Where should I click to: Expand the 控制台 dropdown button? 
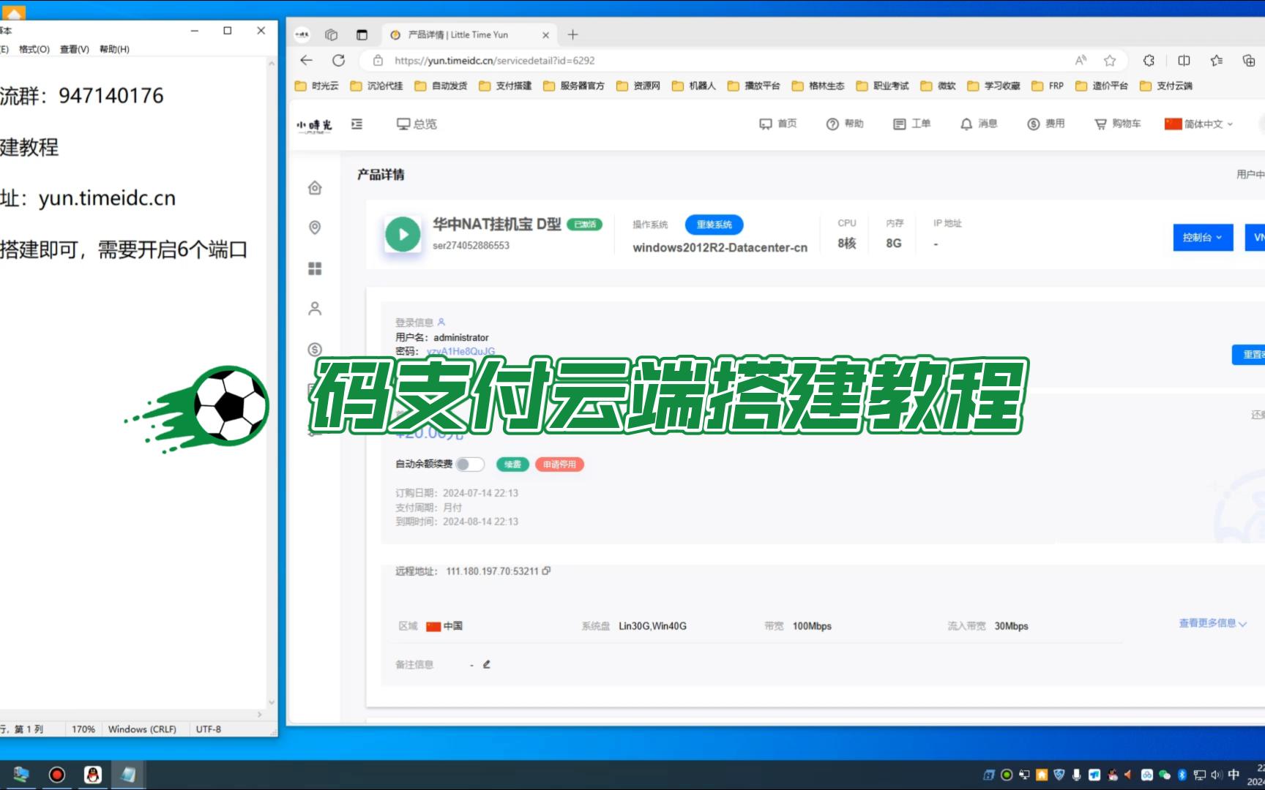pos(1203,238)
